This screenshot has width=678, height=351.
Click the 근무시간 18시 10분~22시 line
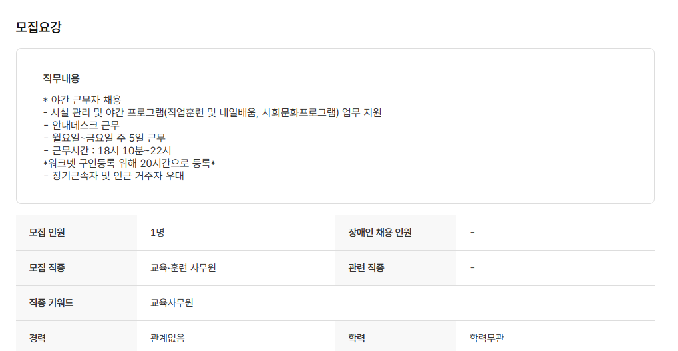[106, 150]
